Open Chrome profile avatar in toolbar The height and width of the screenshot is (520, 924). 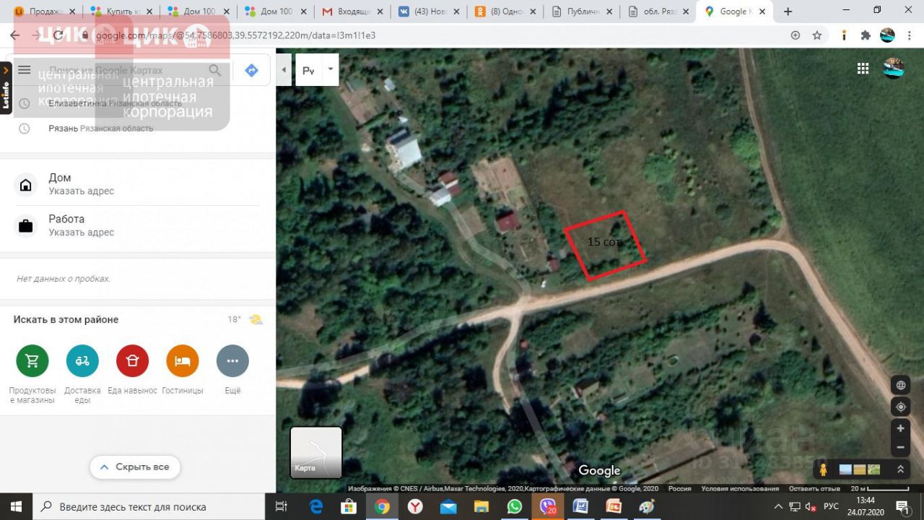888,35
